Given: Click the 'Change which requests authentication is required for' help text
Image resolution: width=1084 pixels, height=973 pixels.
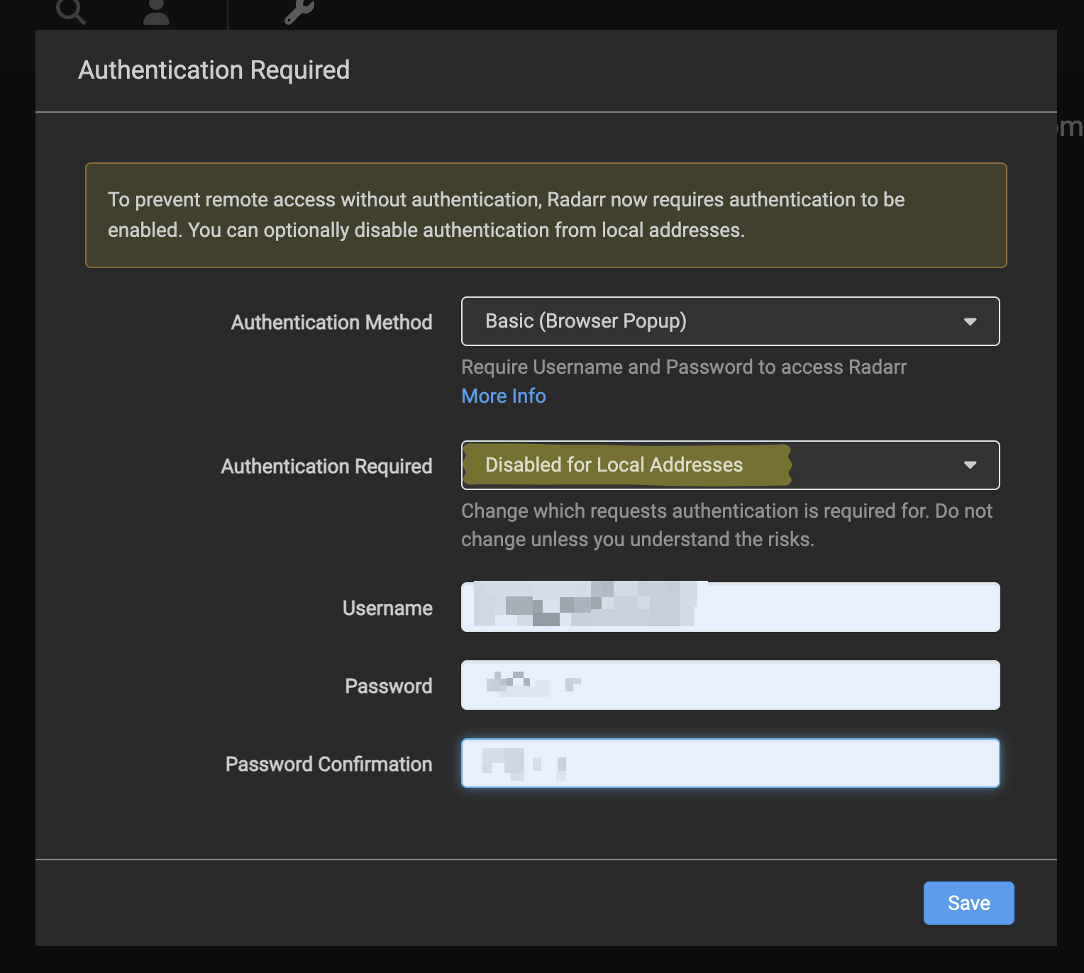Looking at the screenshot, I should pyautogui.click(x=726, y=525).
